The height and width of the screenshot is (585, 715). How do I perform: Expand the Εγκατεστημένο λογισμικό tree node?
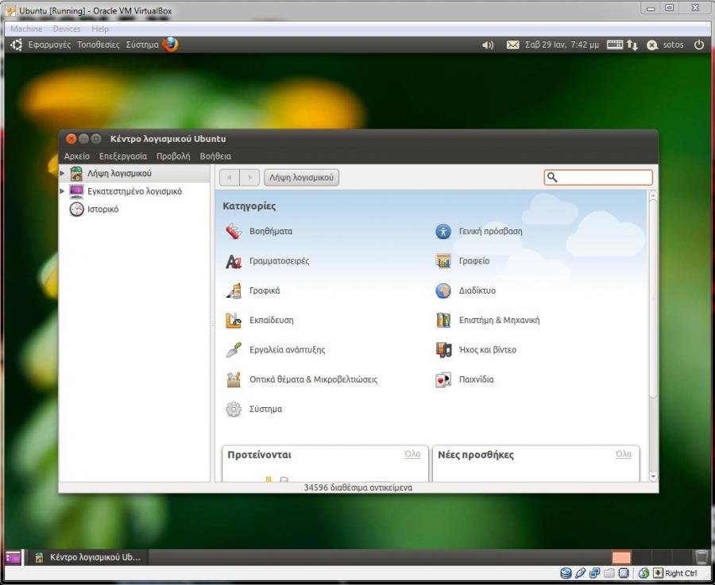pos(62,191)
